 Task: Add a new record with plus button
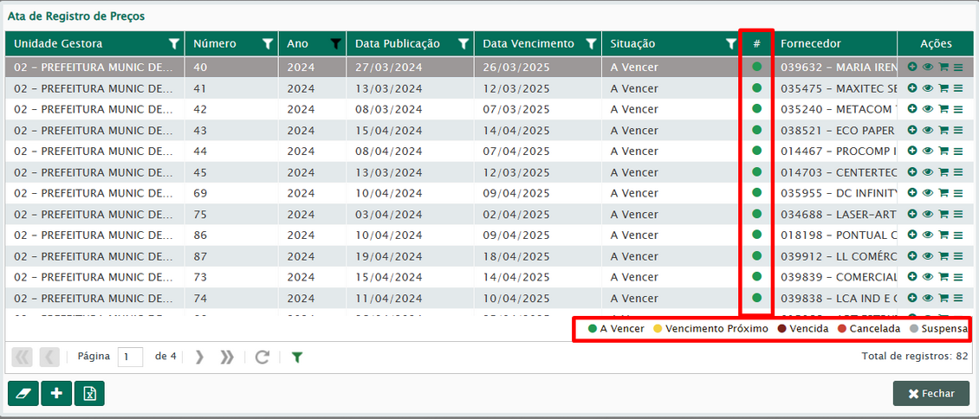pos(56,393)
